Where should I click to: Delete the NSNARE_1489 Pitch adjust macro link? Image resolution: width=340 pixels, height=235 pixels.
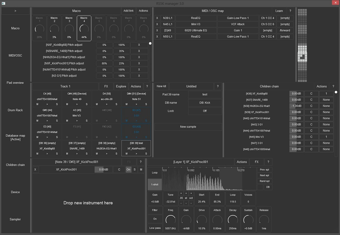[139, 51]
